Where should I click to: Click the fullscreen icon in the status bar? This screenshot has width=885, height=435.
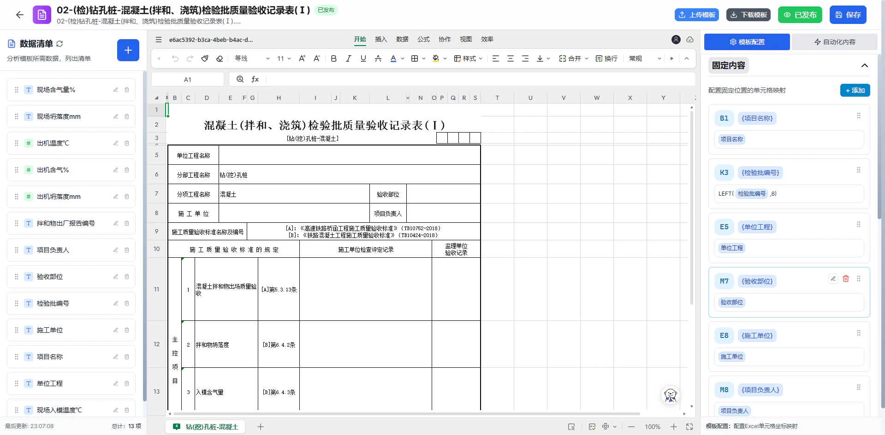[x=689, y=427]
